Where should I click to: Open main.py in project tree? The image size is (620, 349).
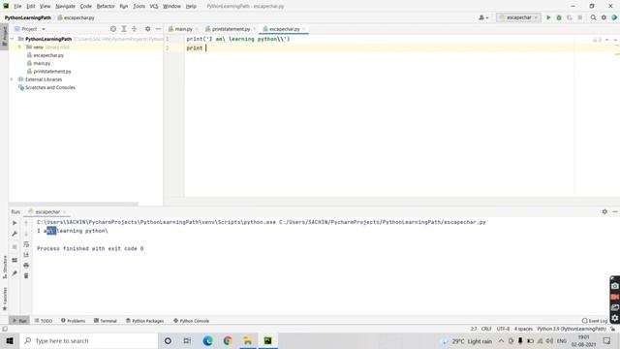click(42, 63)
